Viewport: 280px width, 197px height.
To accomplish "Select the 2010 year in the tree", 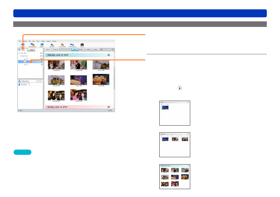I will coord(25,53).
